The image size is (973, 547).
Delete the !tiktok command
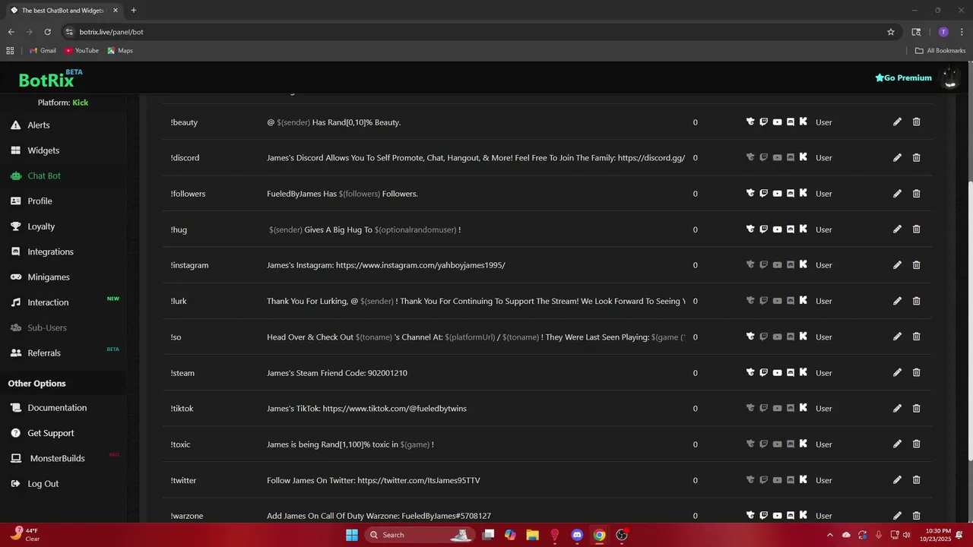click(x=916, y=408)
